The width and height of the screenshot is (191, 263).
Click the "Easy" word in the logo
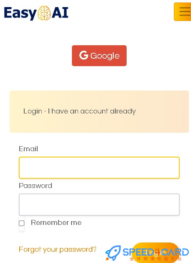20,13
